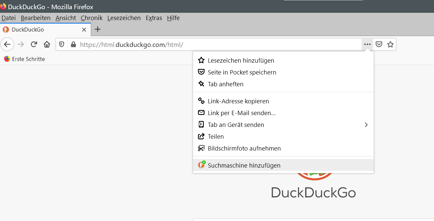Open tracking protection shield info
This screenshot has width=434, height=221.
62,44
